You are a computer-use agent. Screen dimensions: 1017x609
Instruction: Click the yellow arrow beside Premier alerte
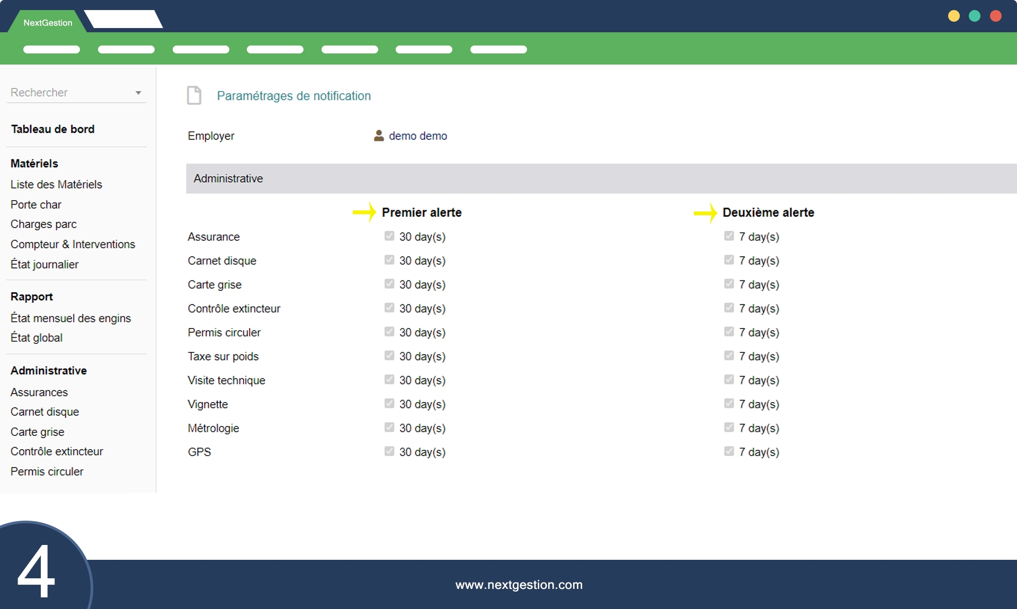point(364,212)
